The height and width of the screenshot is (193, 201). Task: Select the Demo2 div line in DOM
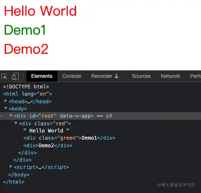48,145
